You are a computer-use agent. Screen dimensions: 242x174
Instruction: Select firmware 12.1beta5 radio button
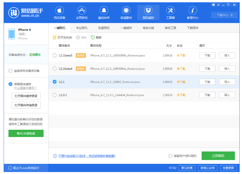tap(54, 55)
